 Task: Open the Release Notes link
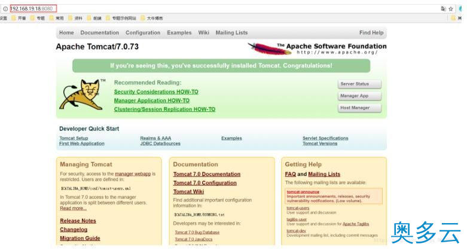78,221
